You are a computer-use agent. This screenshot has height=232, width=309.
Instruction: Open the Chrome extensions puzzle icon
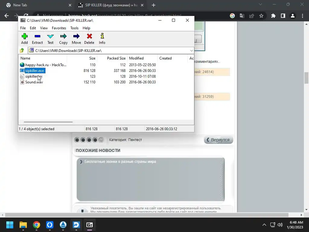click(273, 16)
